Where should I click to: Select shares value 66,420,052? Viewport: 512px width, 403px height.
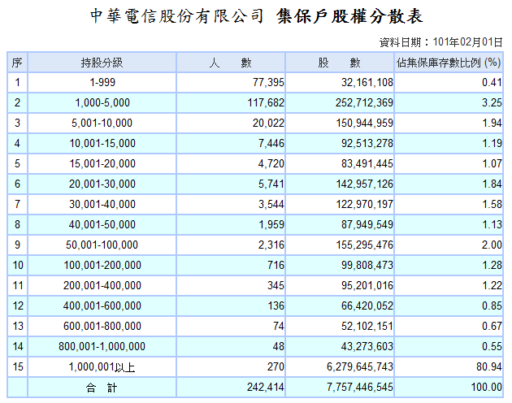click(367, 306)
